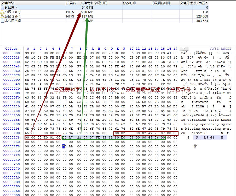Click offset label 00000168
Screen dimensions: 236x196
(x=11, y=120)
